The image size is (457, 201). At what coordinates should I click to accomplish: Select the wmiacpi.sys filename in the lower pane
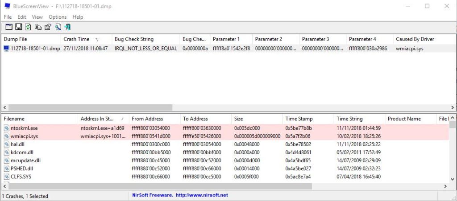24,136
